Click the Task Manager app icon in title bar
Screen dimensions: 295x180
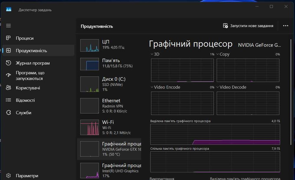pos(9,9)
